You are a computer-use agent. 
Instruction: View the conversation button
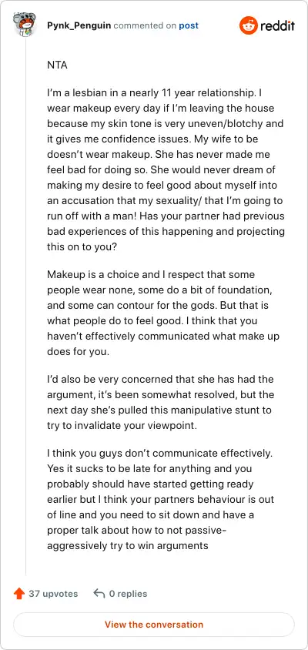click(x=154, y=625)
